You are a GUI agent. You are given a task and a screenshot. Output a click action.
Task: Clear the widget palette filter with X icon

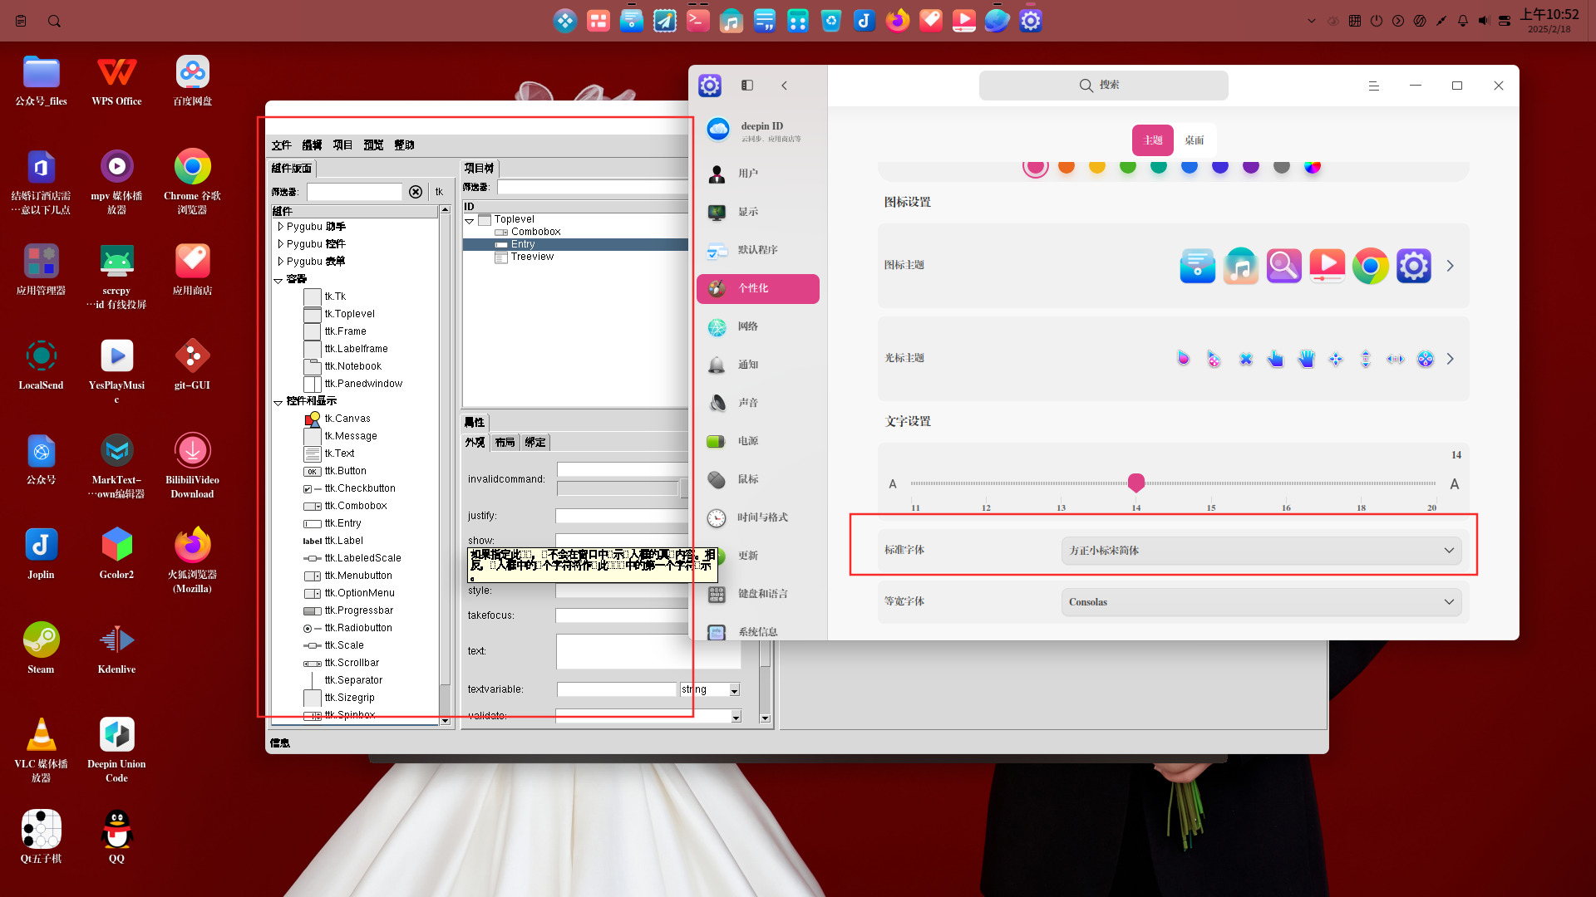click(416, 192)
